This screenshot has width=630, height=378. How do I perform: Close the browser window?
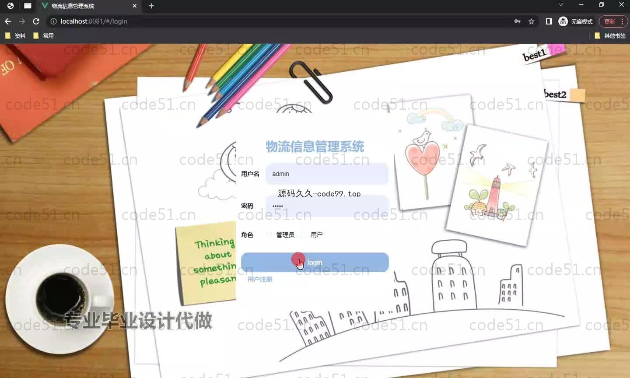pos(622,5)
